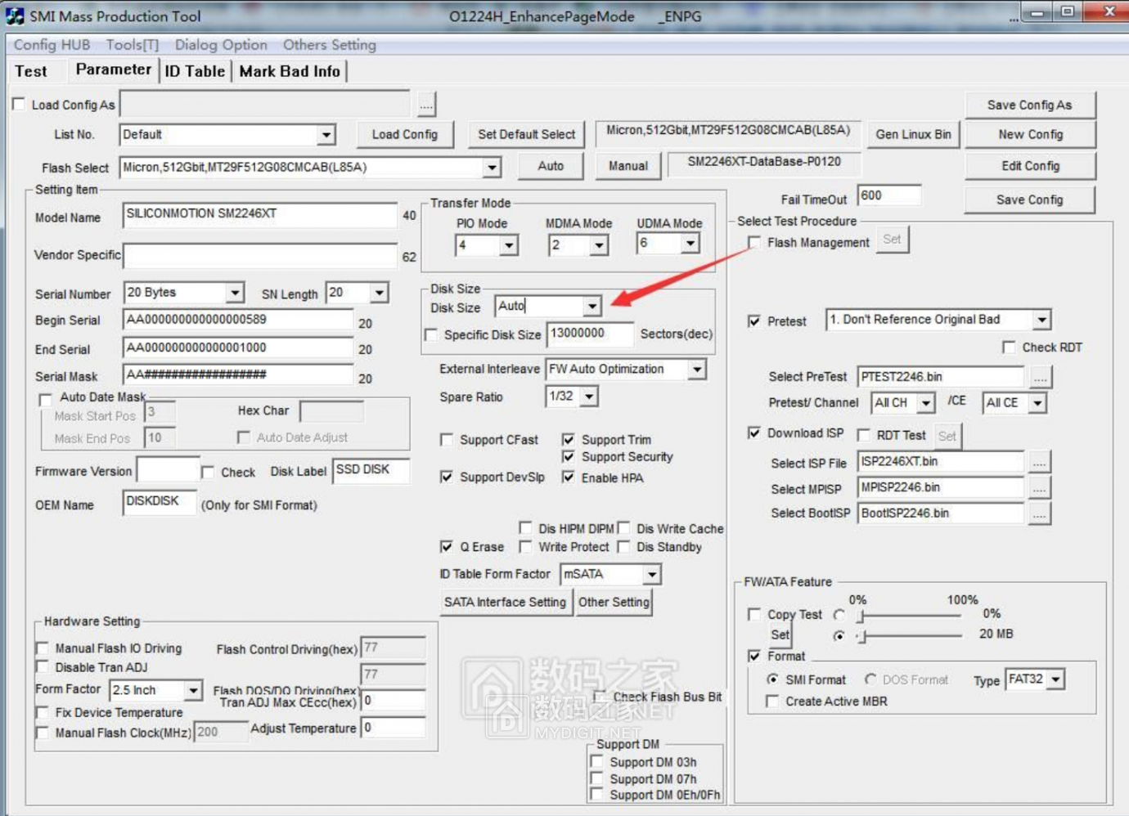Click Set Default Select button
This screenshot has height=816, width=1129.
[527, 134]
